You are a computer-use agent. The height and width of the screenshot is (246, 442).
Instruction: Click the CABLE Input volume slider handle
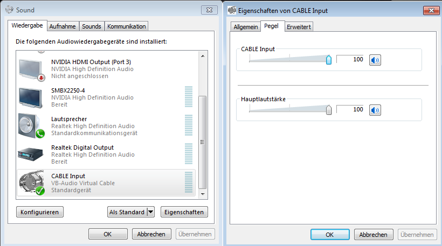pyautogui.click(x=329, y=59)
